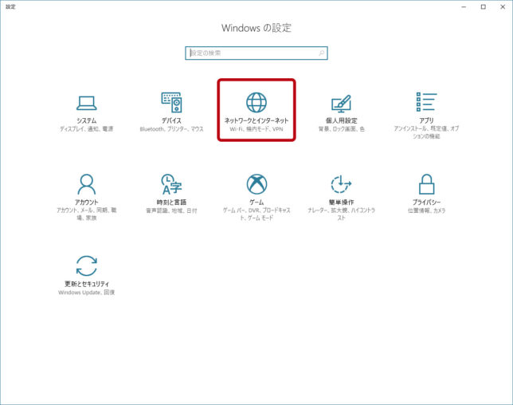Click the Wi-Fi, 機内モード, VPN description
This screenshot has width=513, height=405.
(256, 129)
